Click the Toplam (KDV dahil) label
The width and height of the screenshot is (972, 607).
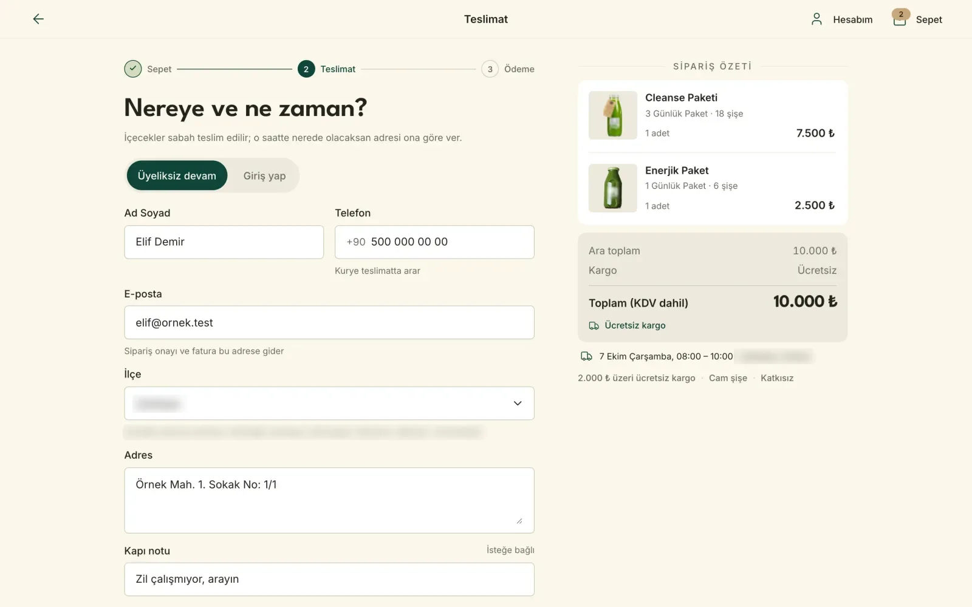[638, 303]
